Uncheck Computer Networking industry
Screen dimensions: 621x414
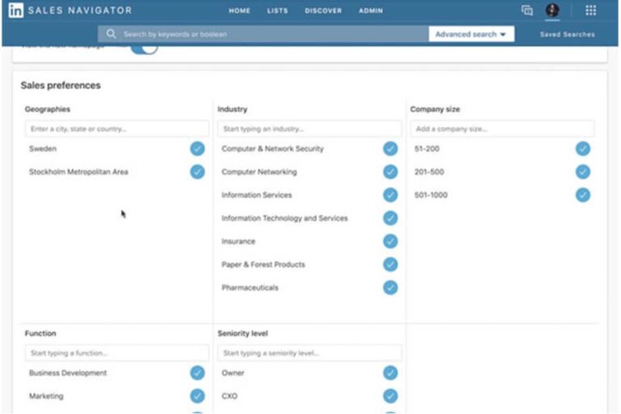tap(390, 171)
